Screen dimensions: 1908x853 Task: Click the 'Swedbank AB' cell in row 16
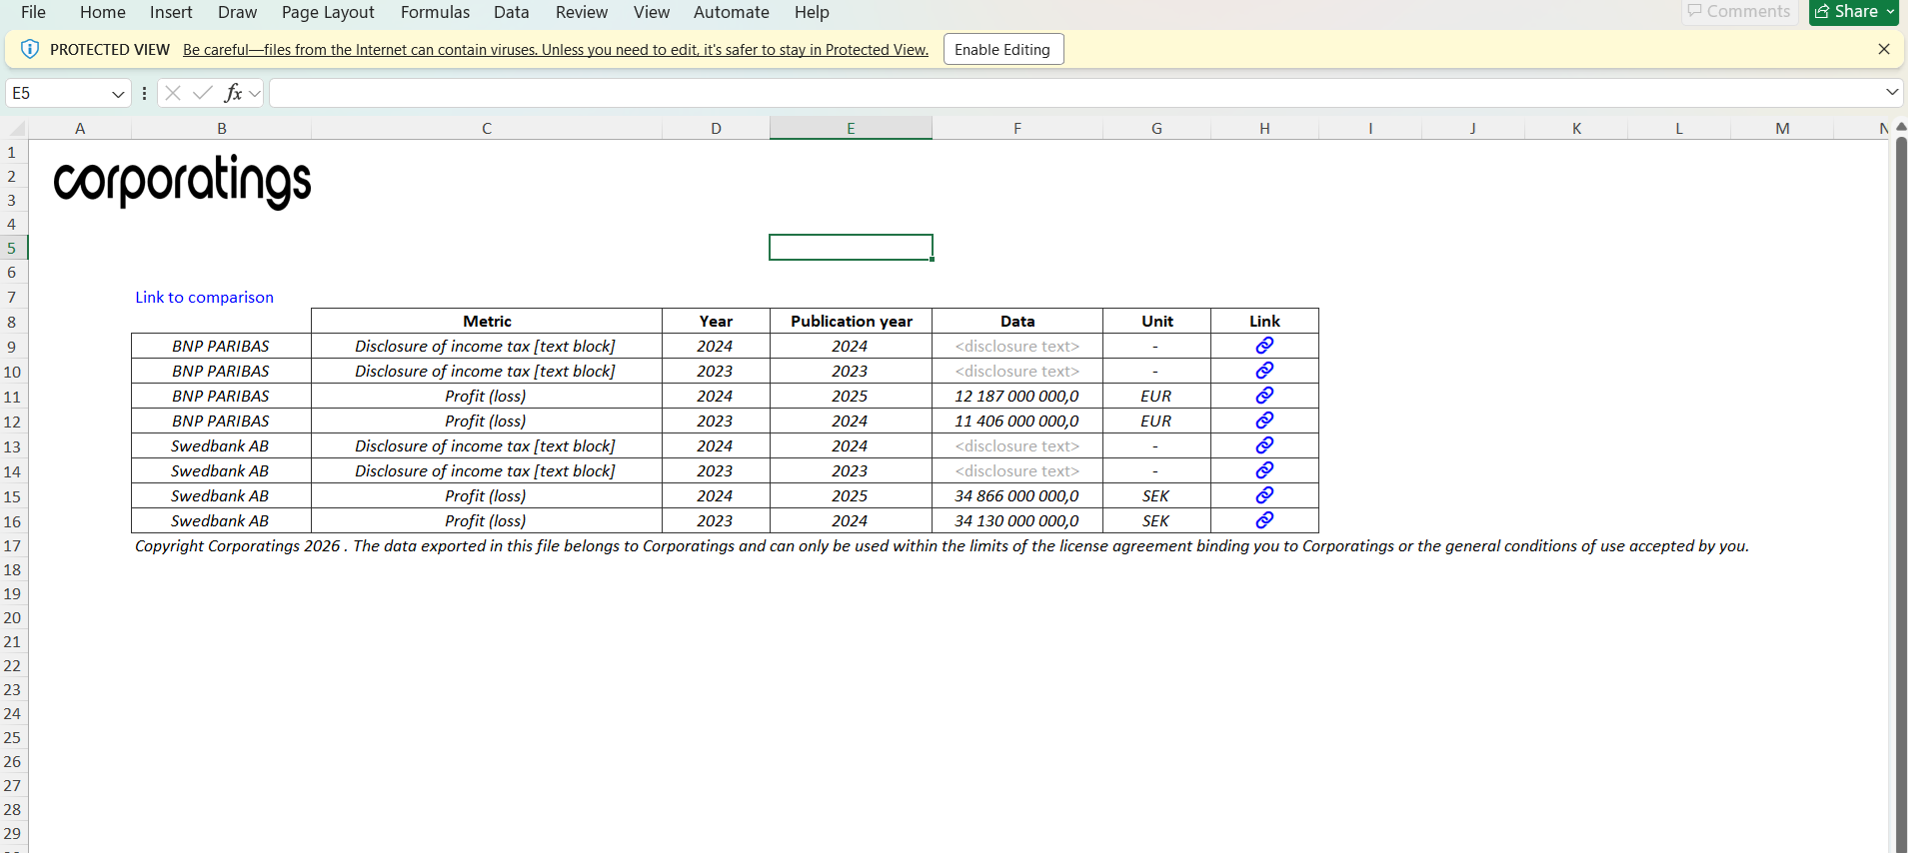point(221,520)
